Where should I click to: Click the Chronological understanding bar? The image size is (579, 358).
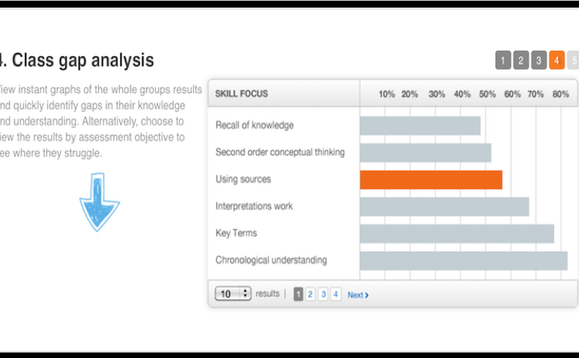click(x=463, y=261)
